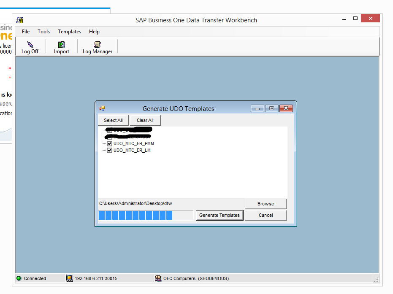Click the OEC Computers (SBODEMOUS) company label

tap(196, 278)
